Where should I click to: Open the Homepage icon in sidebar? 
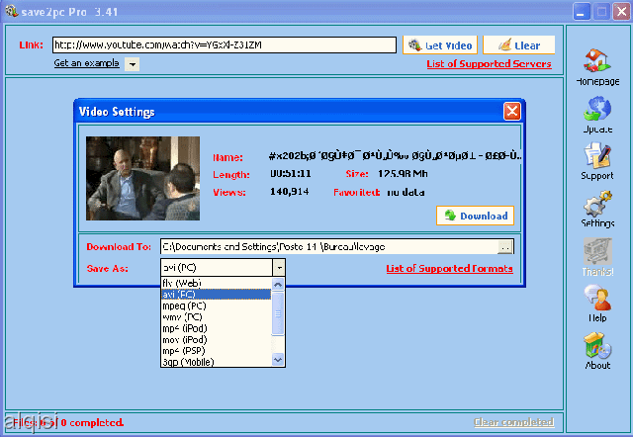pyautogui.click(x=597, y=60)
